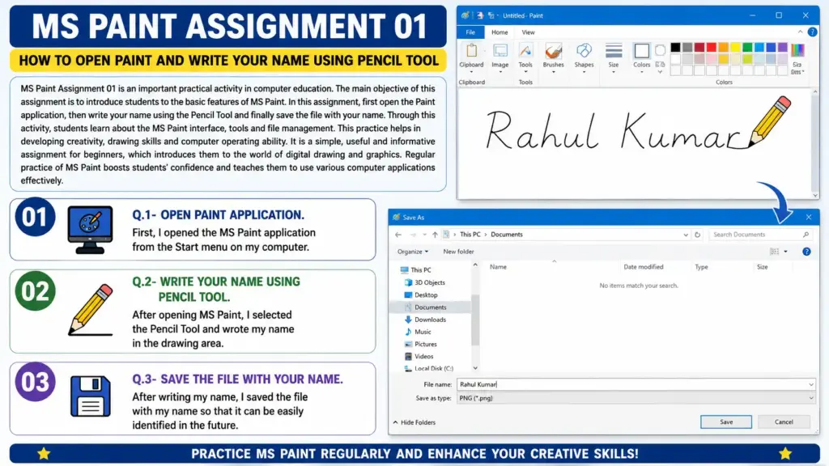Open the help icon in Save As dialog
Screen dimensions: 829x466
806,252
